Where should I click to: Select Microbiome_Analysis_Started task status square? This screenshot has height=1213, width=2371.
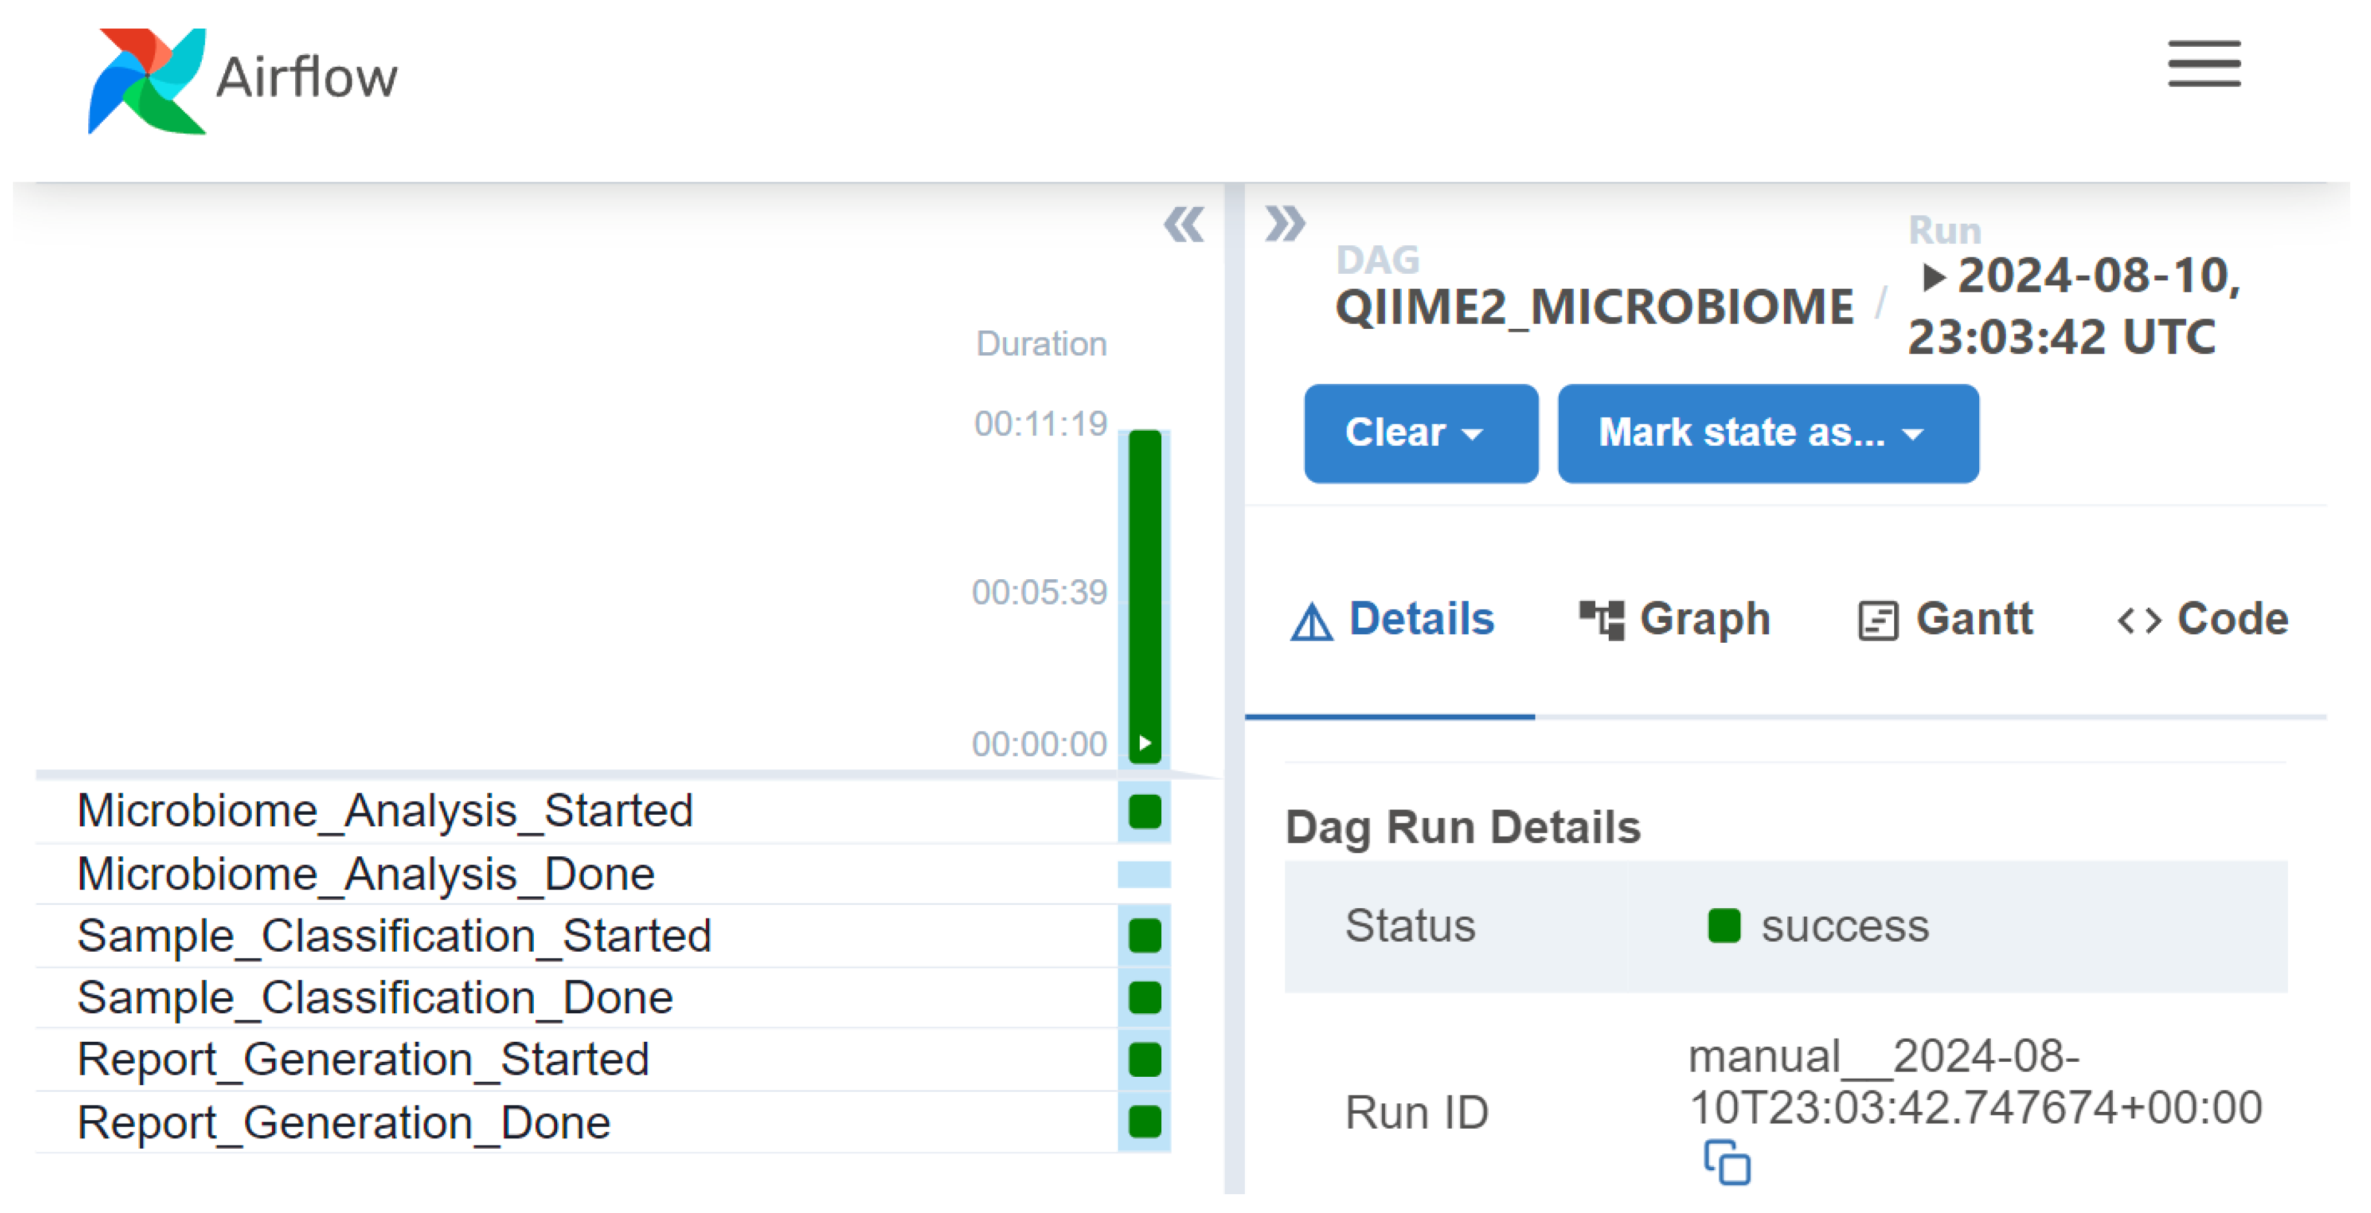pyautogui.click(x=1144, y=811)
